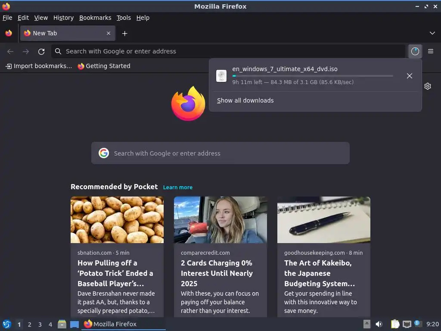Click the Google icon in search box
This screenshot has width=441, height=331.
pyautogui.click(x=104, y=153)
